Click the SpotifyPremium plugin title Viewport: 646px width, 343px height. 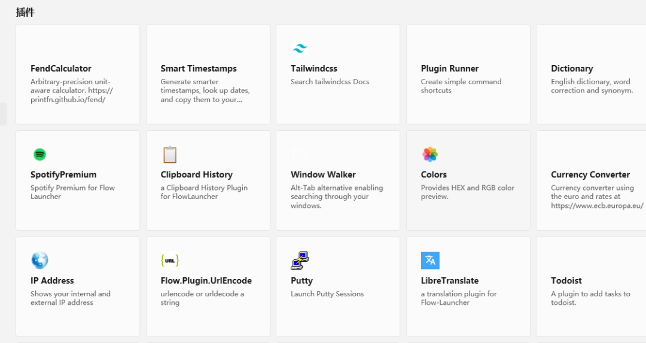[63, 174]
